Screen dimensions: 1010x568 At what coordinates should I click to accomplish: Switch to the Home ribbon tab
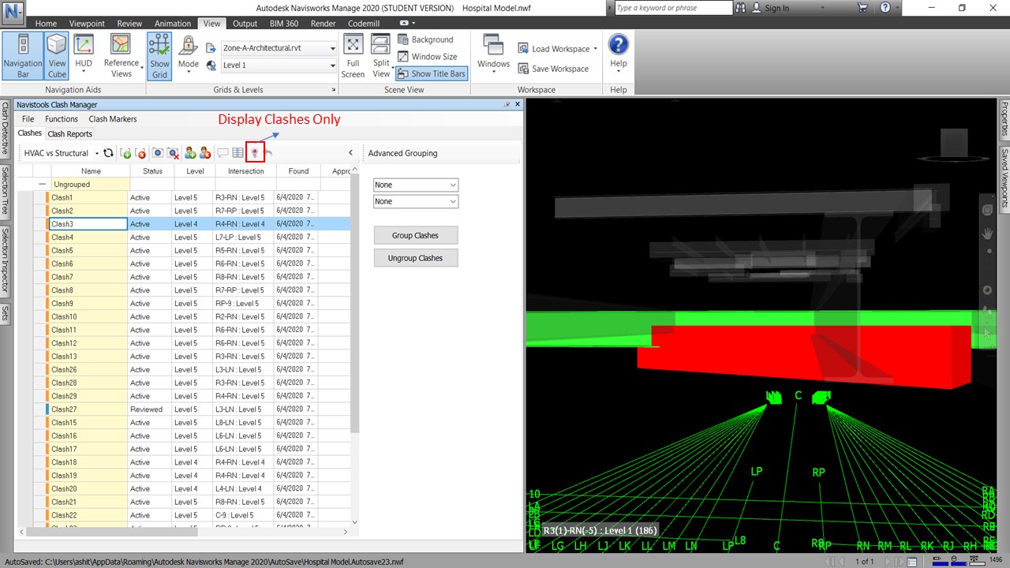tap(46, 24)
